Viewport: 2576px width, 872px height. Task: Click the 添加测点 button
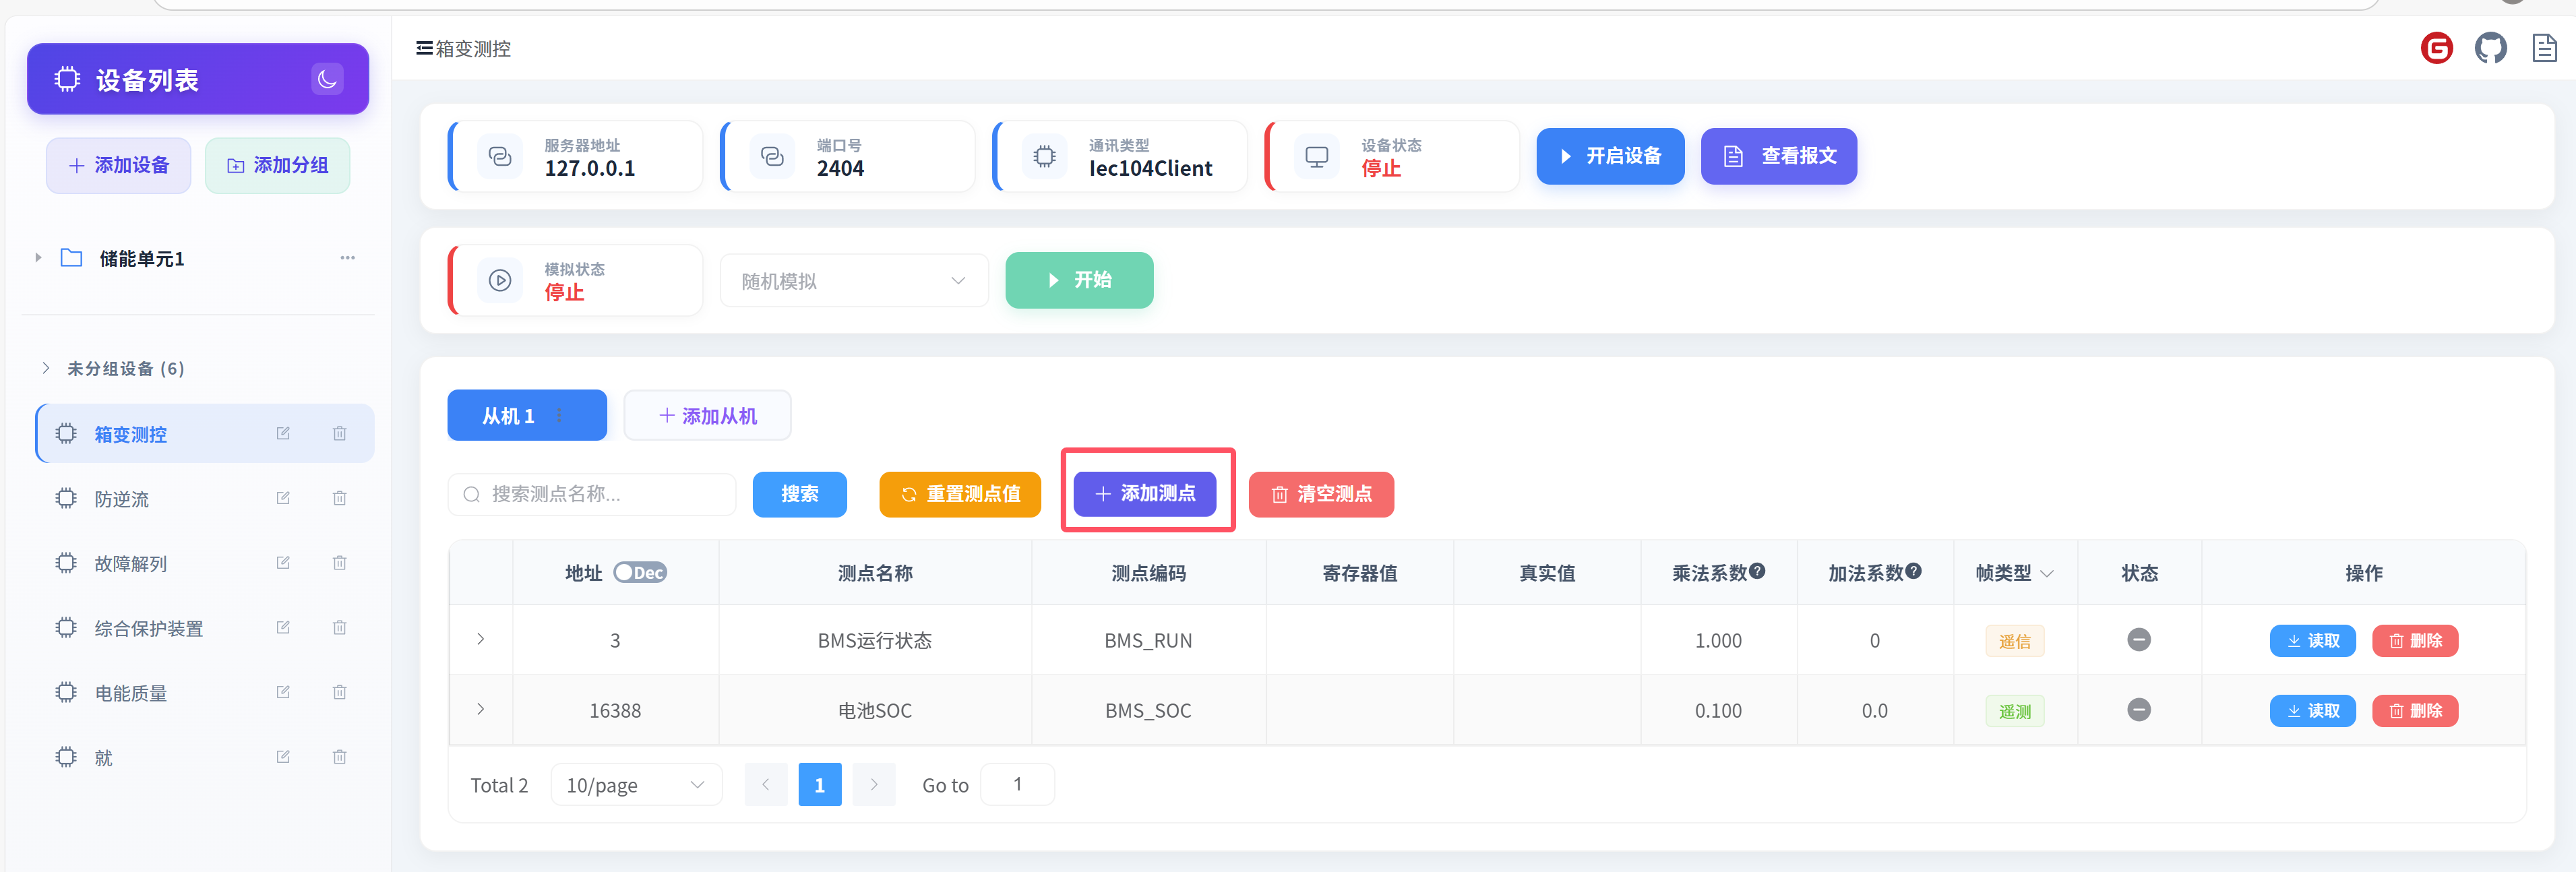point(1144,494)
